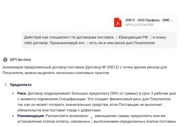Click the line 'с момента подписания Спецификации'
This screenshot has width=191, height=127.
[94, 99]
